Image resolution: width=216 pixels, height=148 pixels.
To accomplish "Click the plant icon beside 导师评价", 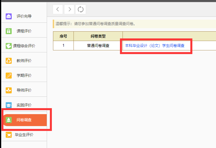I will (x=9, y=90).
